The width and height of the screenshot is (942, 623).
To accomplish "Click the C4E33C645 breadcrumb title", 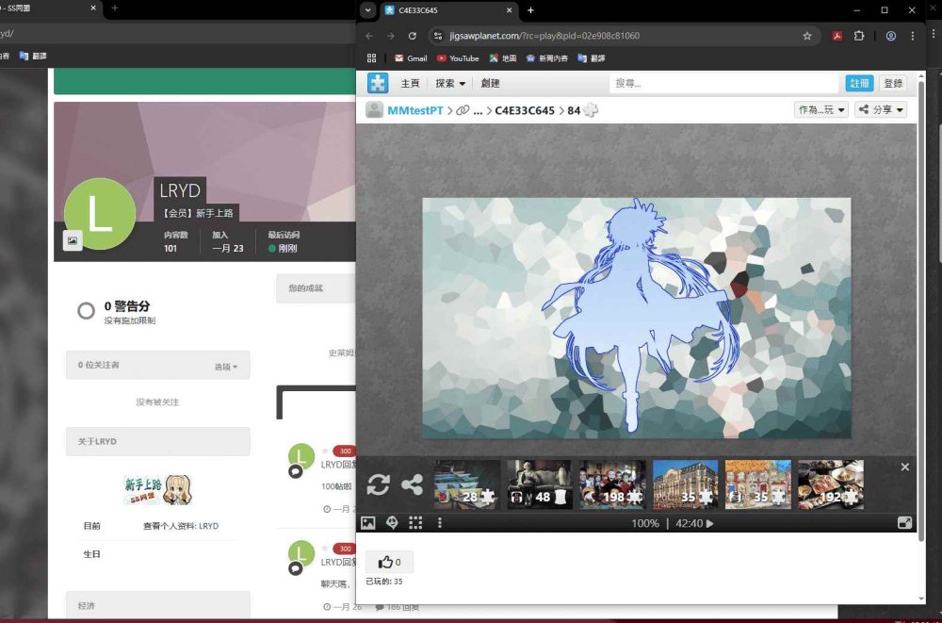I will click(525, 110).
